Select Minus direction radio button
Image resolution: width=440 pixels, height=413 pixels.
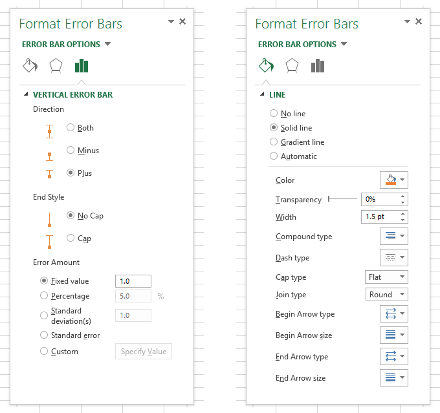point(71,150)
